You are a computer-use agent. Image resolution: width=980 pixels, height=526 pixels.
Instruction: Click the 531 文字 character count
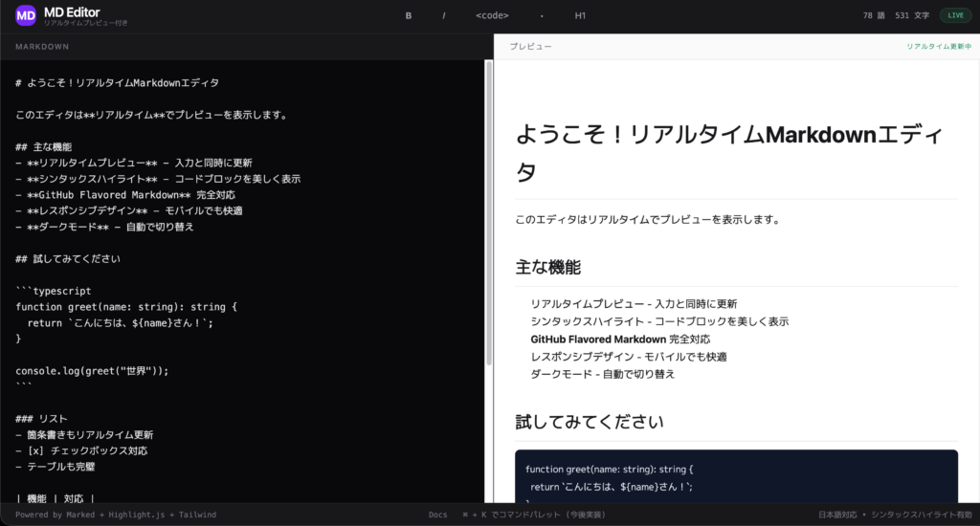(x=912, y=15)
